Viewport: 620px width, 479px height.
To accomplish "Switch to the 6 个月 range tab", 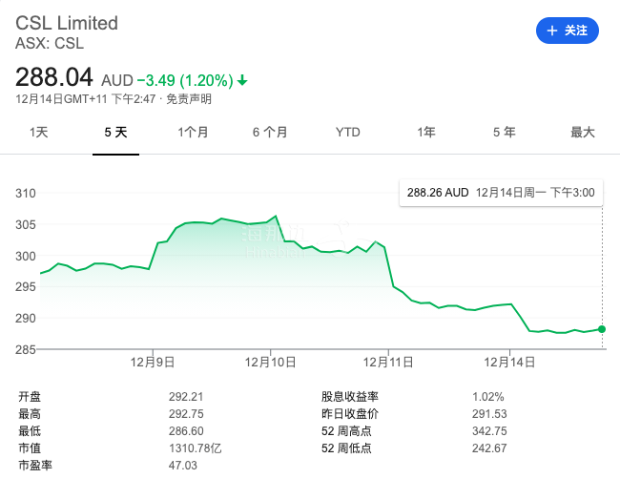I will pyautogui.click(x=270, y=132).
